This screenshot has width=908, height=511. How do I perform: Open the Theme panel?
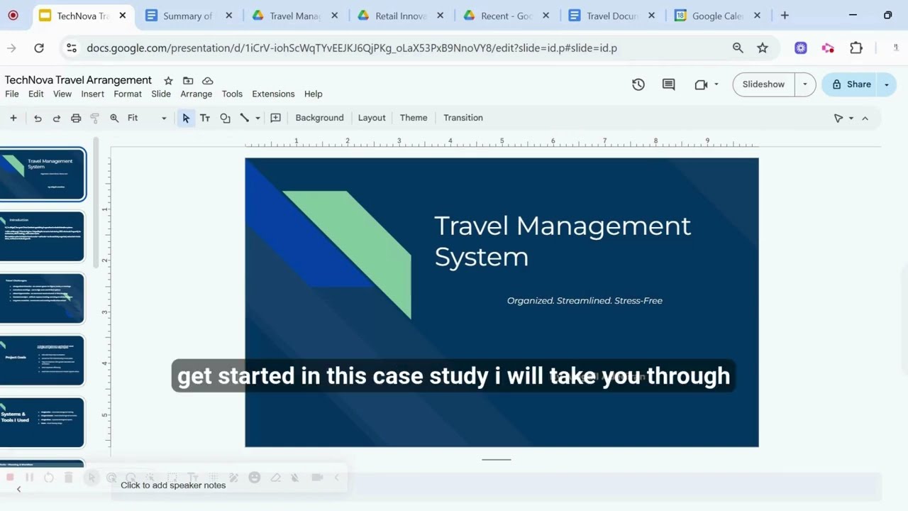(x=414, y=118)
